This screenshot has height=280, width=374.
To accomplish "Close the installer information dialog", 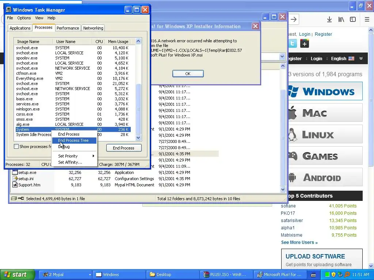I will click(x=255, y=26).
